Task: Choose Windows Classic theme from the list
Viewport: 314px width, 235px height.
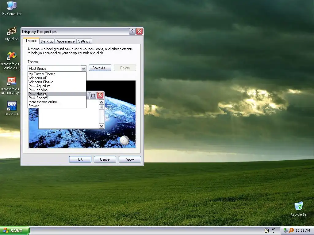Action: tap(57, 82)
